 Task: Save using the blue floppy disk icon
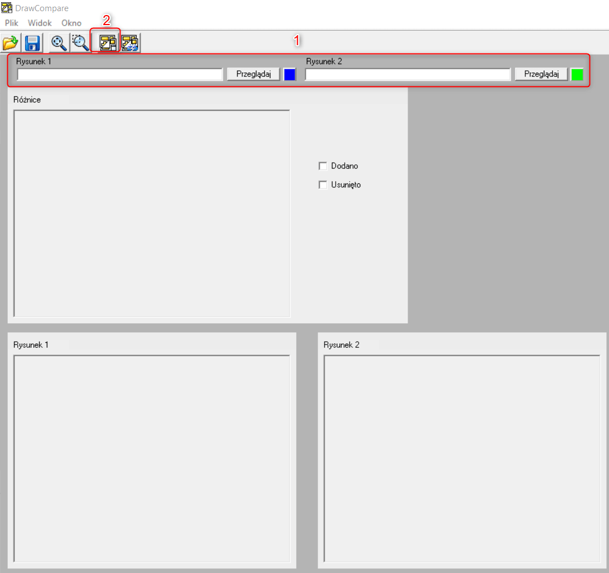(x=32, y=43)
